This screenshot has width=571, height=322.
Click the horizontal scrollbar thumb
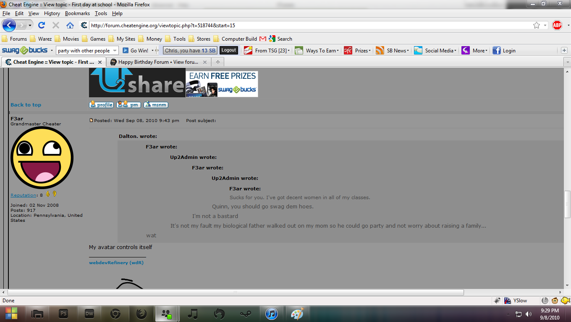[236, 292]
